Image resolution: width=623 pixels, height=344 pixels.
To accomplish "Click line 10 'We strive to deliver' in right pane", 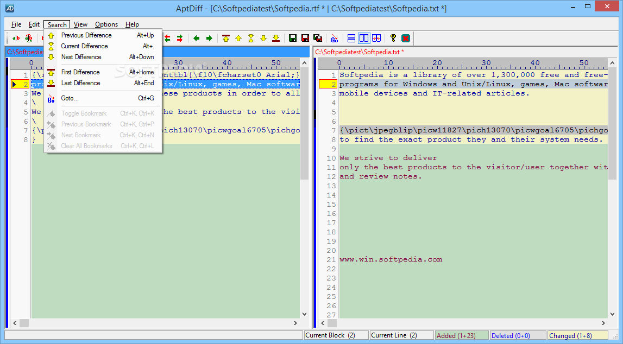I will pyautogui.click(x=388, y=158).
